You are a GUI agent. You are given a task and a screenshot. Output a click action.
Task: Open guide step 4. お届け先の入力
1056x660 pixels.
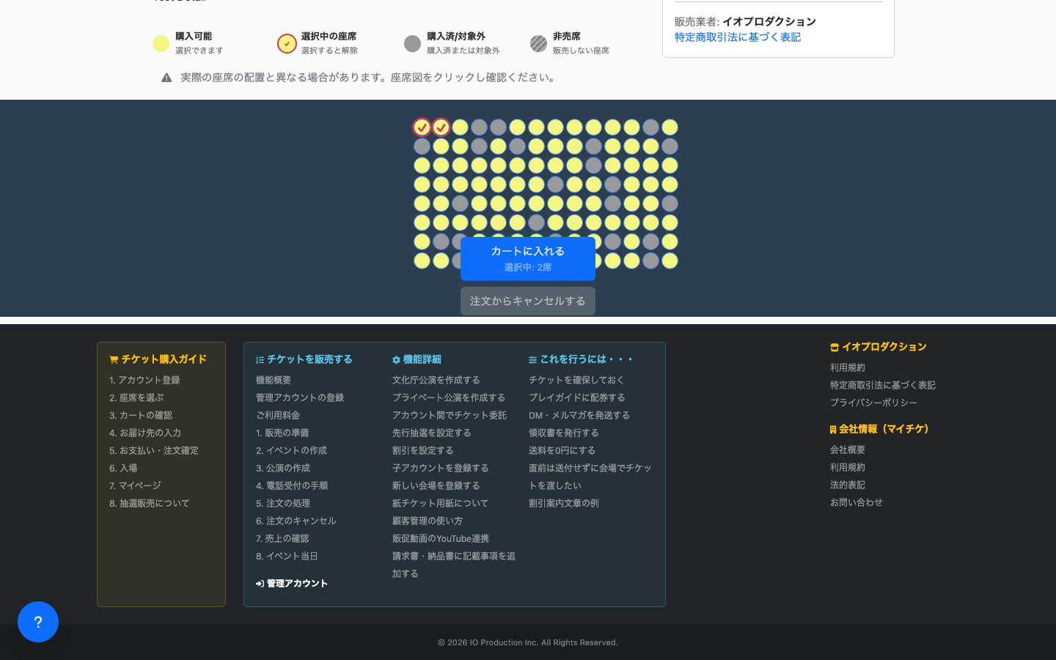point(145,433)
